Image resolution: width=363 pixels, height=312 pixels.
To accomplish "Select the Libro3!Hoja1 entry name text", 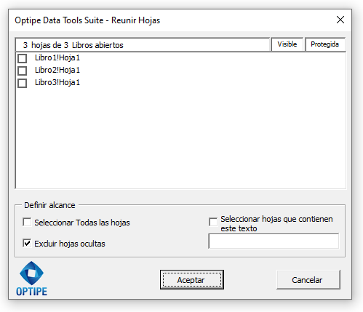I will point(57,82).
